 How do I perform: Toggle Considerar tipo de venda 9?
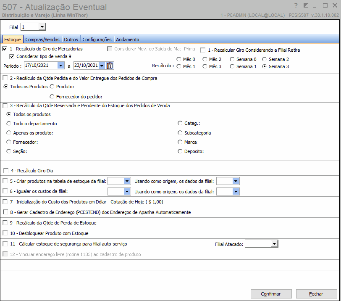point(12,56)
